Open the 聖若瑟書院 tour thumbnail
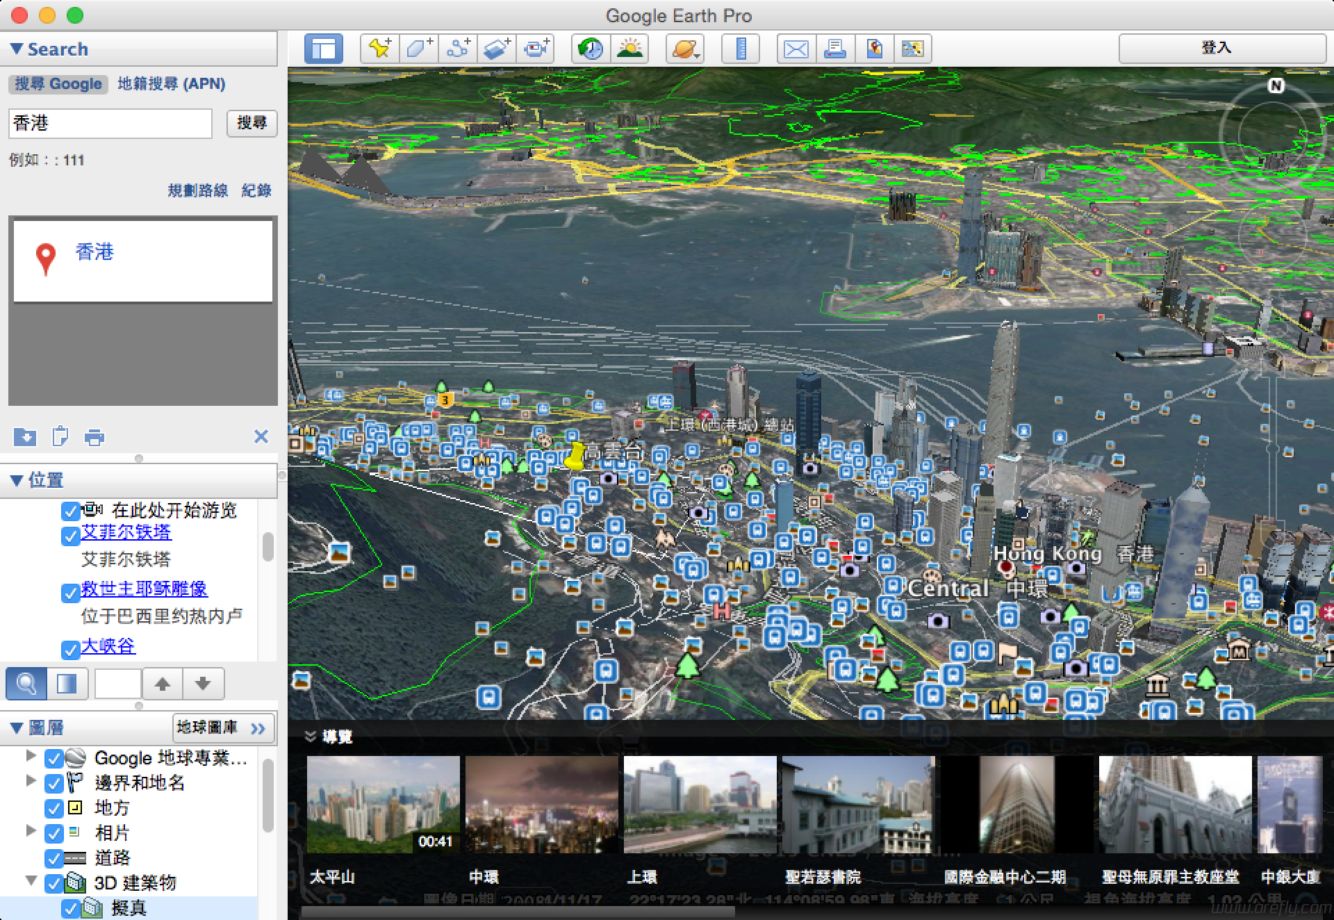Image resolution: width=1334 pixels, height=920 pixels. coord(859,805)
